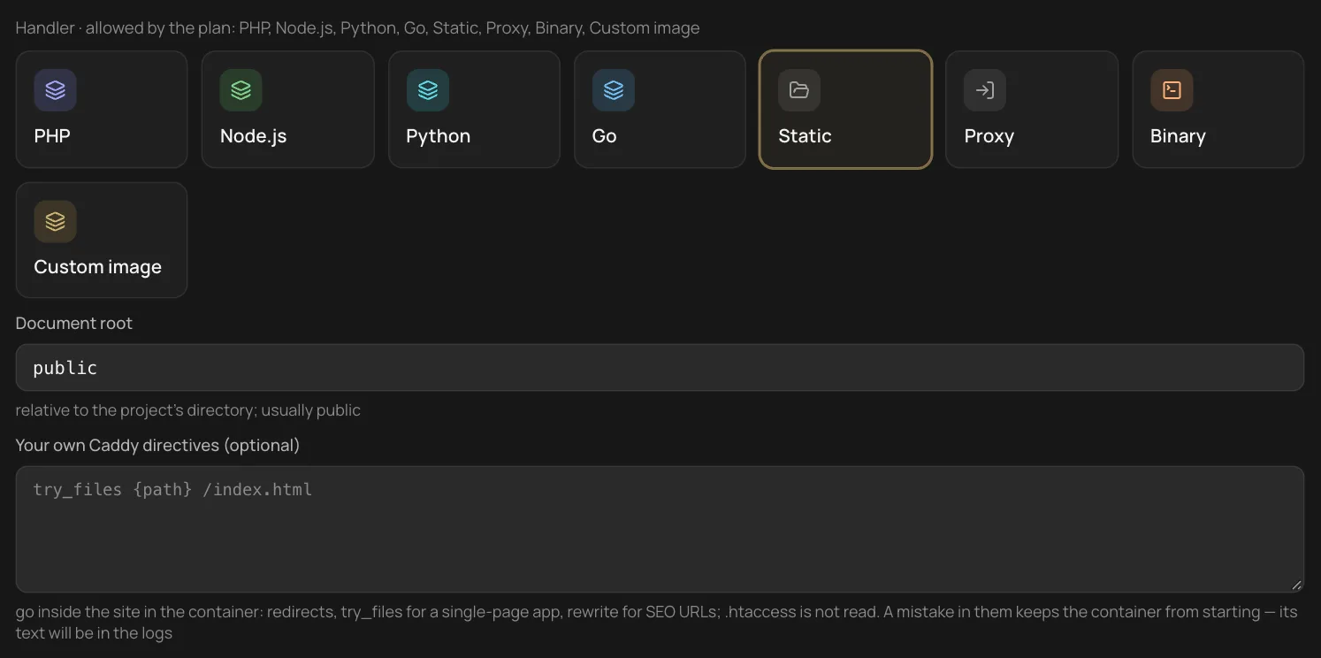This screenshot has height=658, width=1321.
Task: Select the Binary handler terminal icon
Action: click(1172, 90)
